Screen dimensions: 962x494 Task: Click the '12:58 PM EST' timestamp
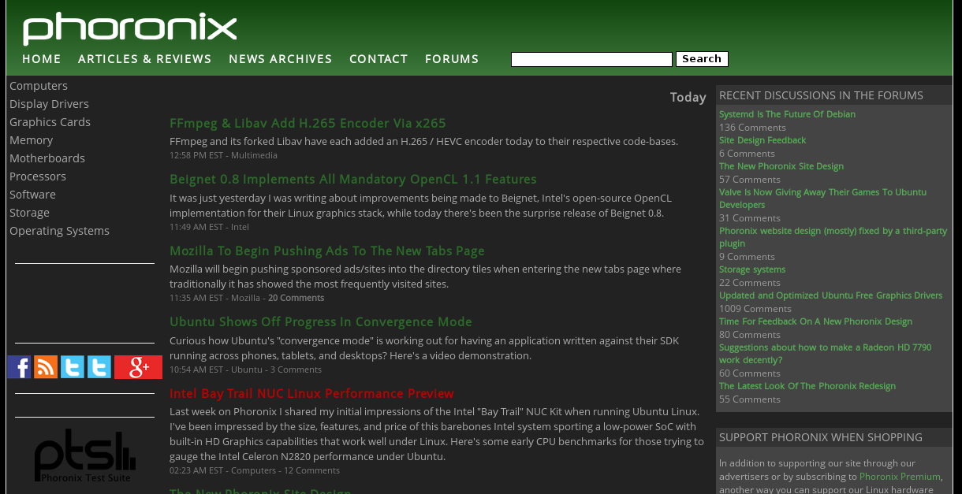pos(196,155)
